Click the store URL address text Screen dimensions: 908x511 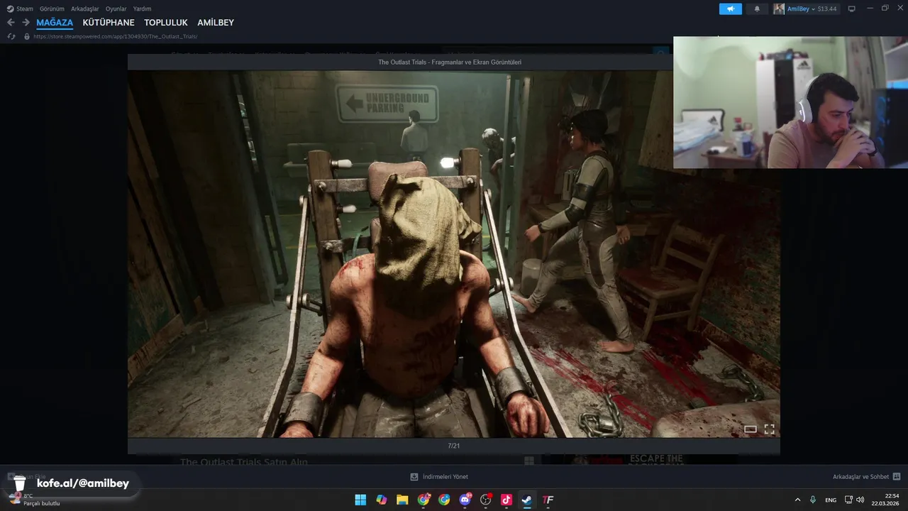(116, 36)
